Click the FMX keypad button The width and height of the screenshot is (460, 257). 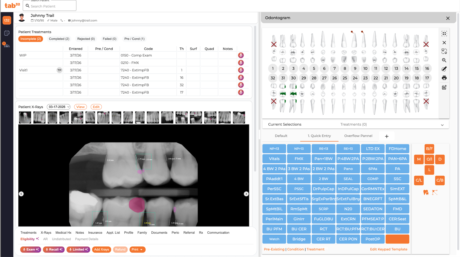click(x=299, y=159)
